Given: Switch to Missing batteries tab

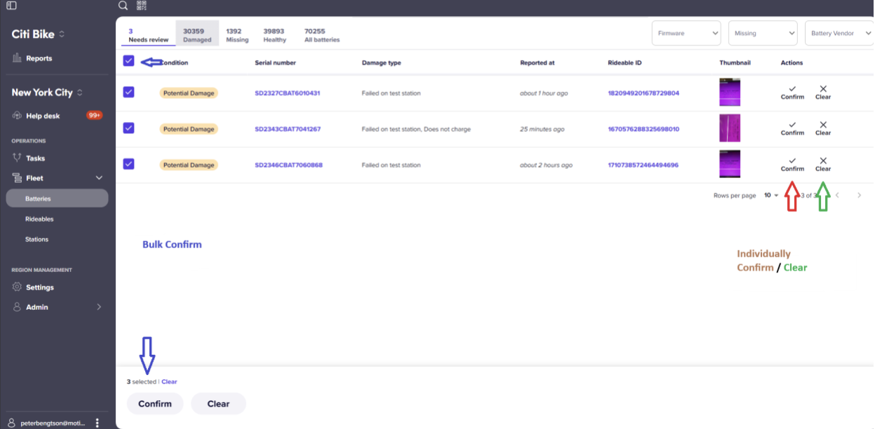Looking at the screenshot, I should pos(237,35).
